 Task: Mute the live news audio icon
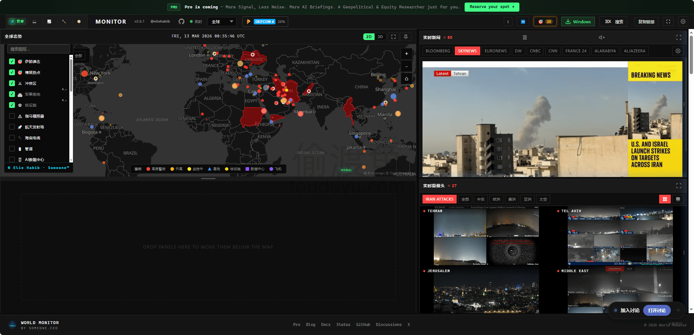pos(601,37)
